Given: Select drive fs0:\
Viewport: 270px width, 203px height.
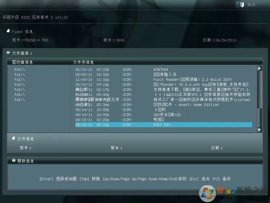Looking at the screenshot, I should pyautogui.click(x=19, y=70).
